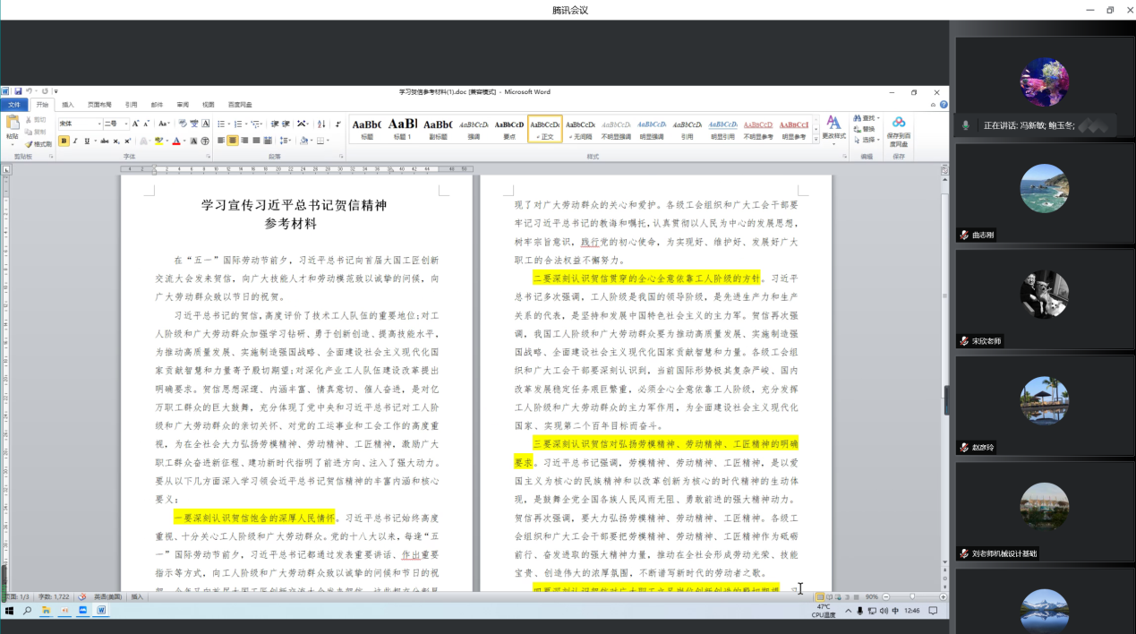Save the document using the quick access floppy icon
The height and width of the screenshot is (634, 1136).
coord(18,91)
